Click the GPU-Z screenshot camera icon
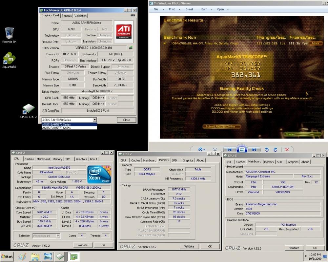The width and height of the screenshot is (328, 262). coord(133,15)
